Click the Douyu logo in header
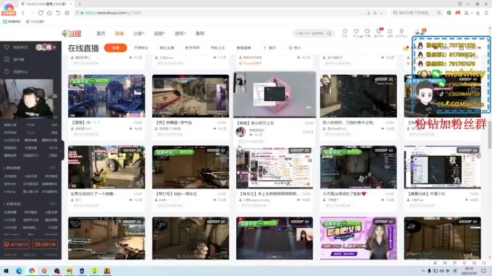The width and height of the screenshot is (492, 276). [71, 33]
